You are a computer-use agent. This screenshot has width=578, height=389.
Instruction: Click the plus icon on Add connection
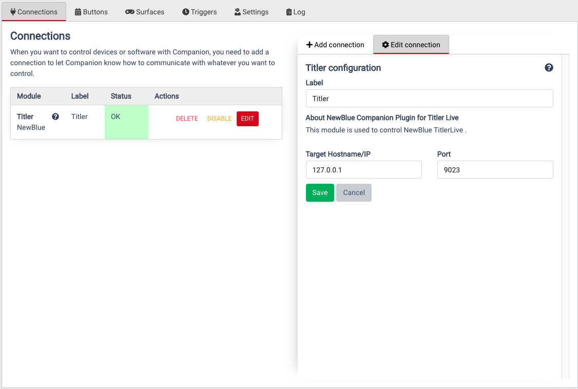coord(309,44)
